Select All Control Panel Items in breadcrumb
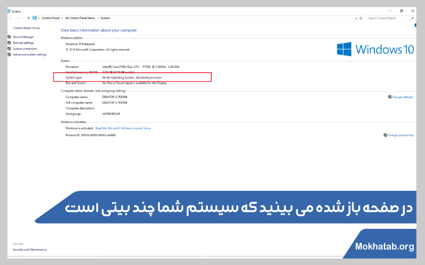The width and height of the screenshot is (425, 265). coord(80,18)
